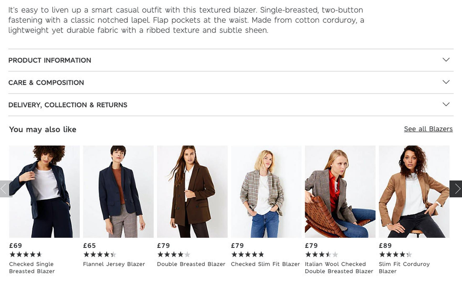View the Flannel Jersey Blazer photo
Screen dimensions: 462x305
pos(118,191)
